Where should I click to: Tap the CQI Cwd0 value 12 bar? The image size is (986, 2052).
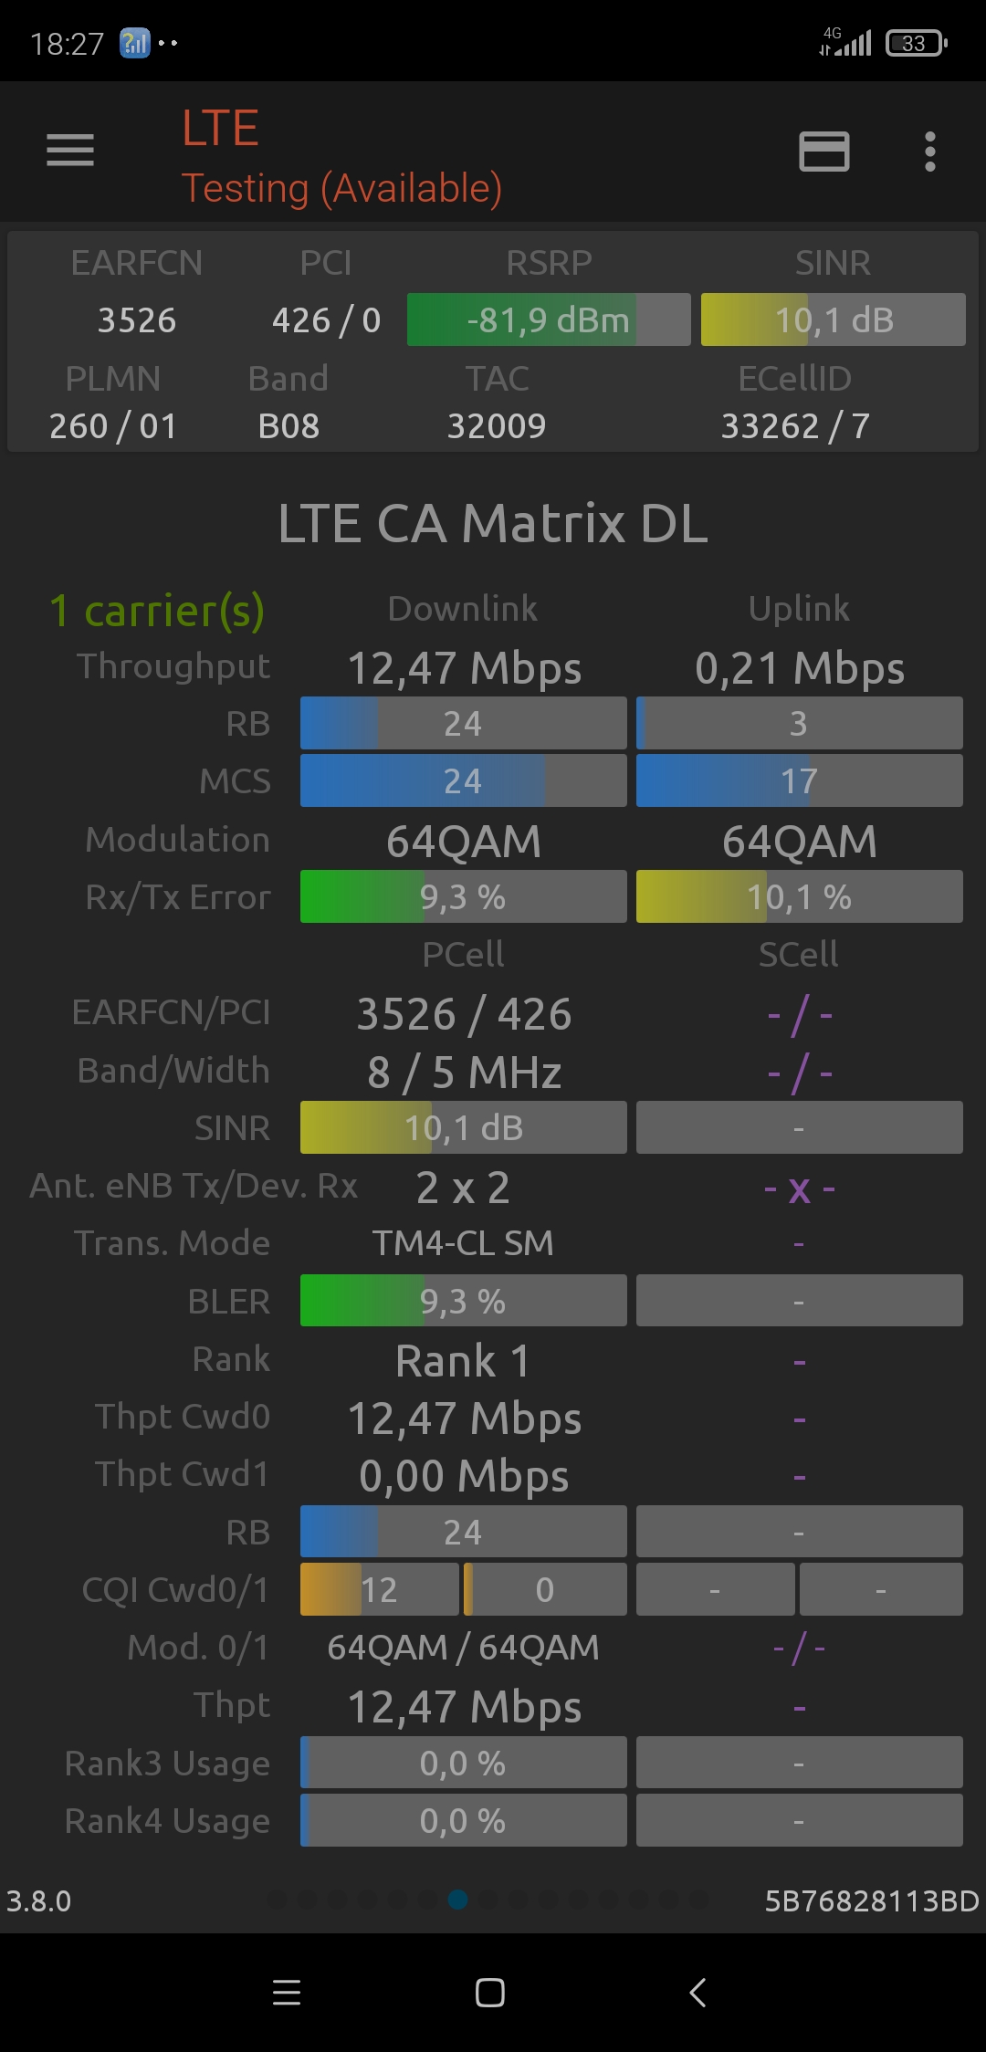[x=379, y=1590]
